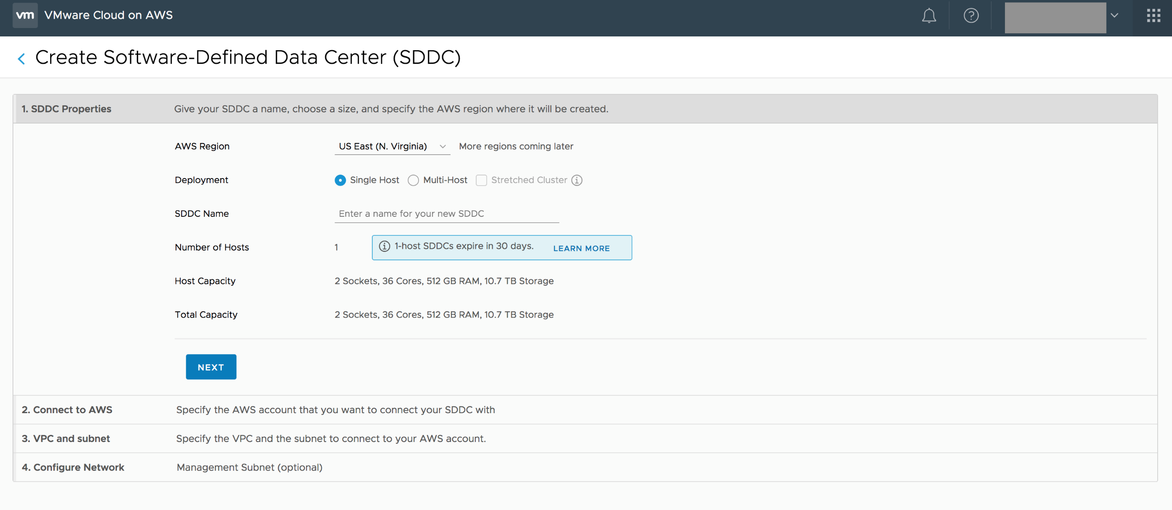Follow the LEARN MORE link
Image resolution: width=1172 pixels, height=510 pixels.
pos(581,248)
